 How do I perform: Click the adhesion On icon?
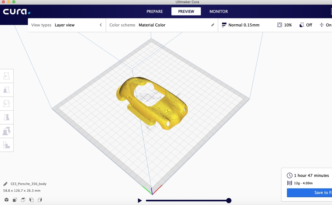pos(322,25)
